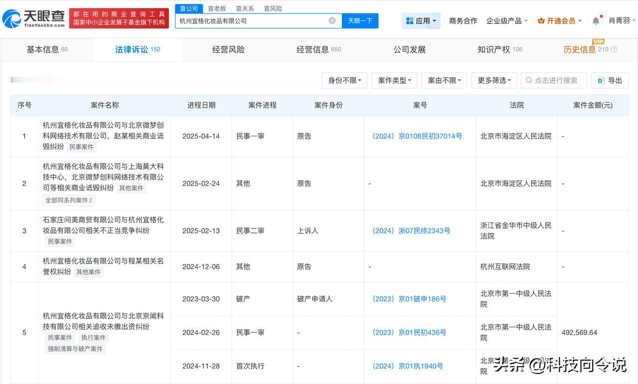Viewport: 638px width, 384px height.
Task: Open the case involving 上海莫大科技中心
Action: point(103,177)
